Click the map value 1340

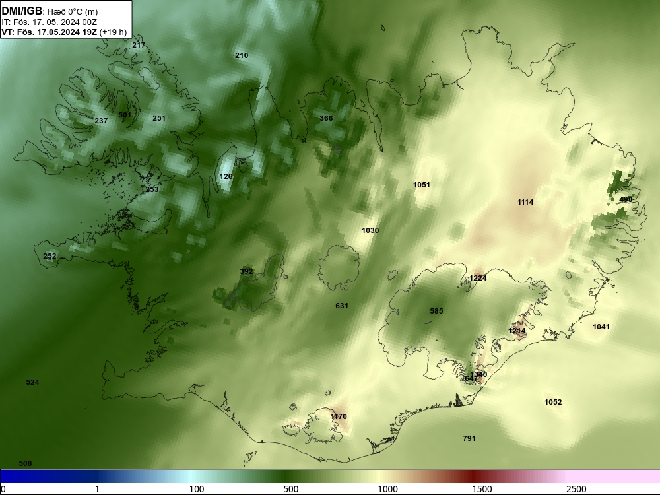(478, 374)
